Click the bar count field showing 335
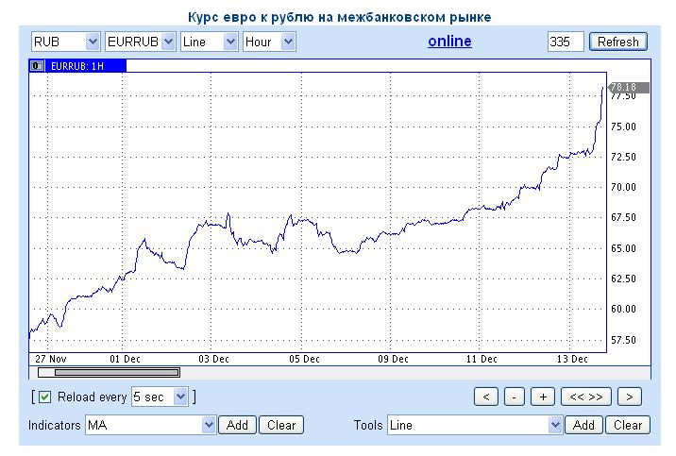The image size is (676, 456). (566, 42)
